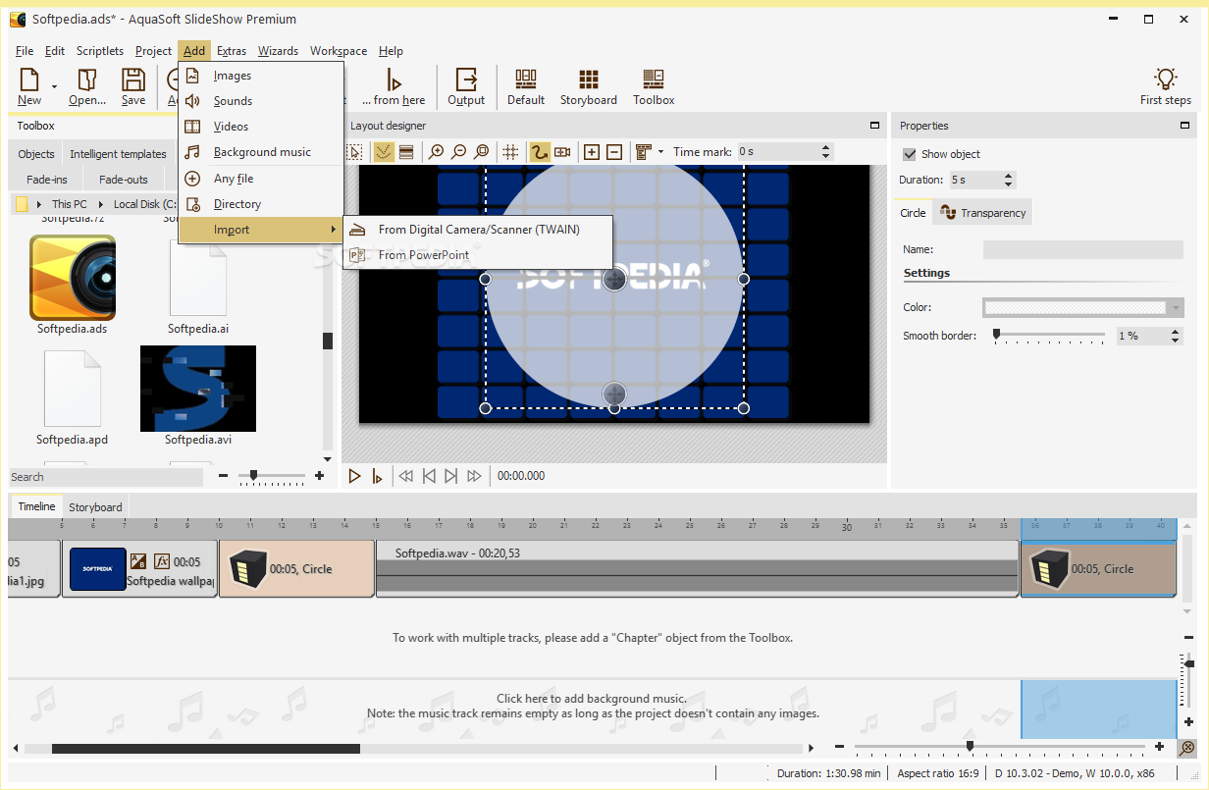Open the Intelligent templates tab
Screen dimensions: 1209x790
[118, 154]
